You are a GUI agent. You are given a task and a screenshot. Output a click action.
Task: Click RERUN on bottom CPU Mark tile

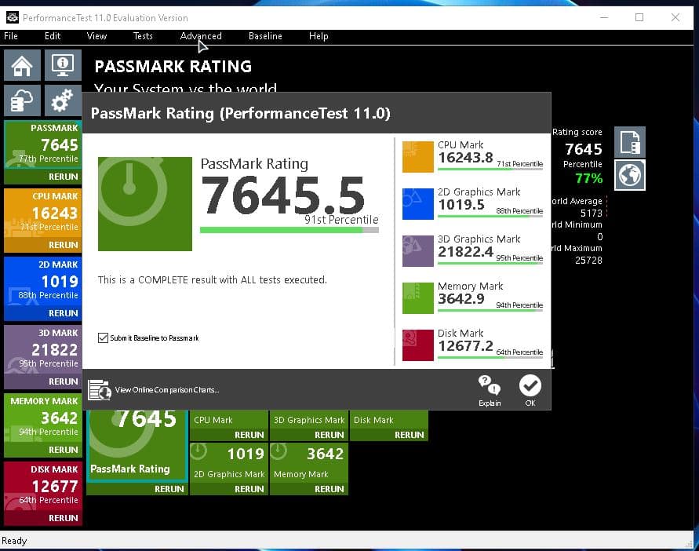click(249, 435)
